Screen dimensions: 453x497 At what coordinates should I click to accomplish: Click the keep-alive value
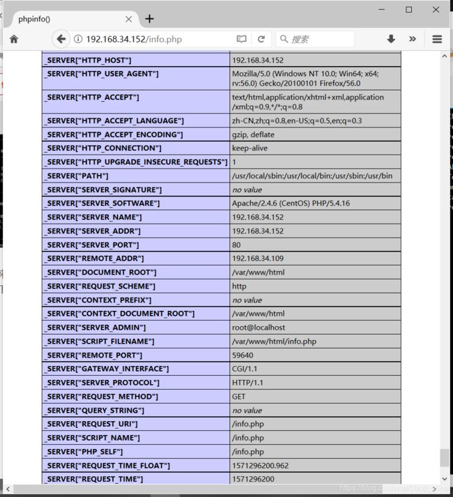click(316, 148)
